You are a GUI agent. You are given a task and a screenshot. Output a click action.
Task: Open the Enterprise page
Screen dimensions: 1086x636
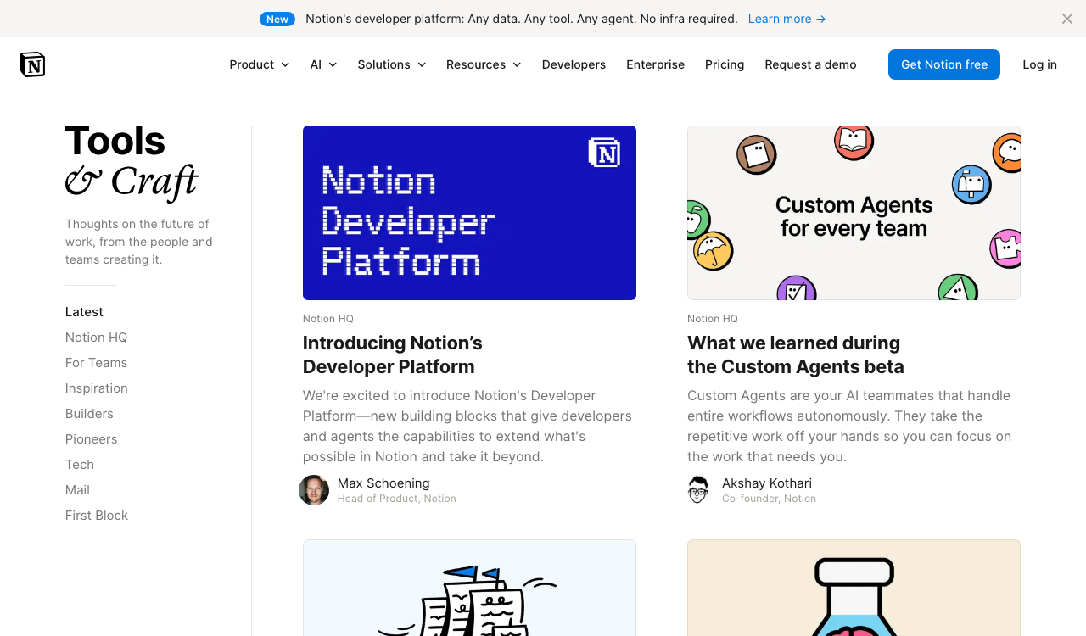655,64
